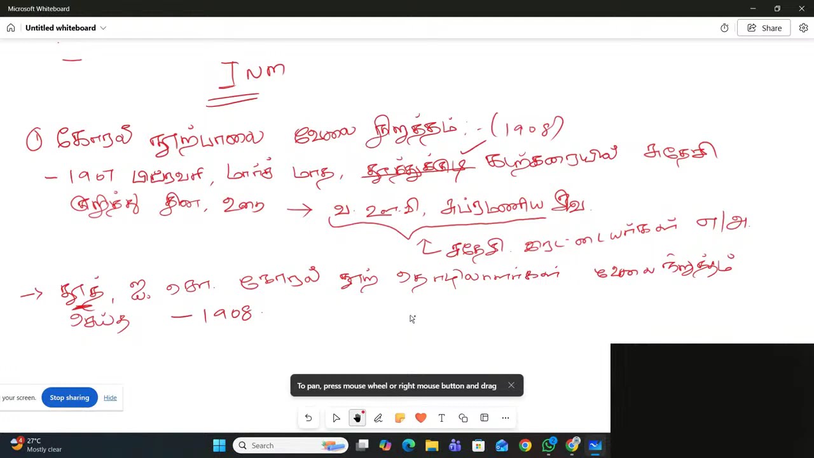814x458 pixels.
Task: Open the Windows Start menu
Action: (219, 446)
